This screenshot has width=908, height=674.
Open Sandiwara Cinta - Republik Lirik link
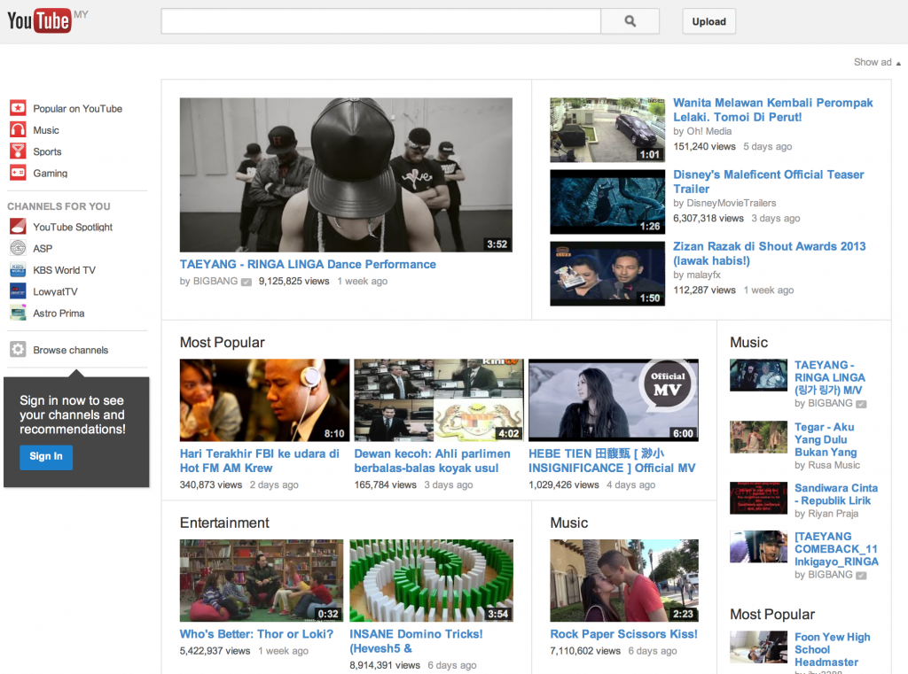836,494
